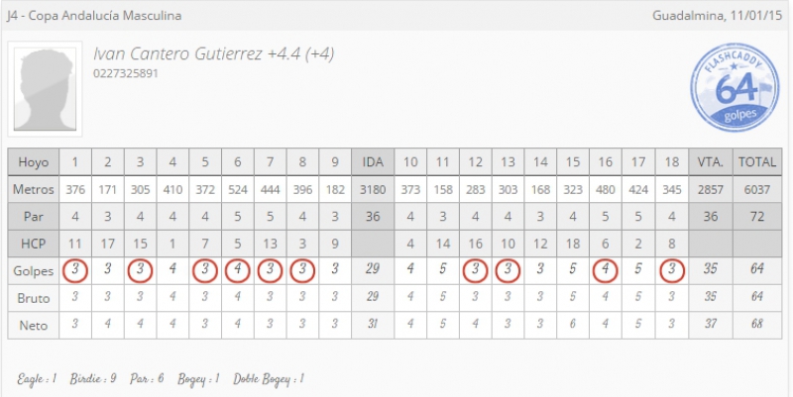The width and height of the screenshot is (793, 397).
Task: Click the circled 4 on hole 6
Action: (x=238, y=270)
